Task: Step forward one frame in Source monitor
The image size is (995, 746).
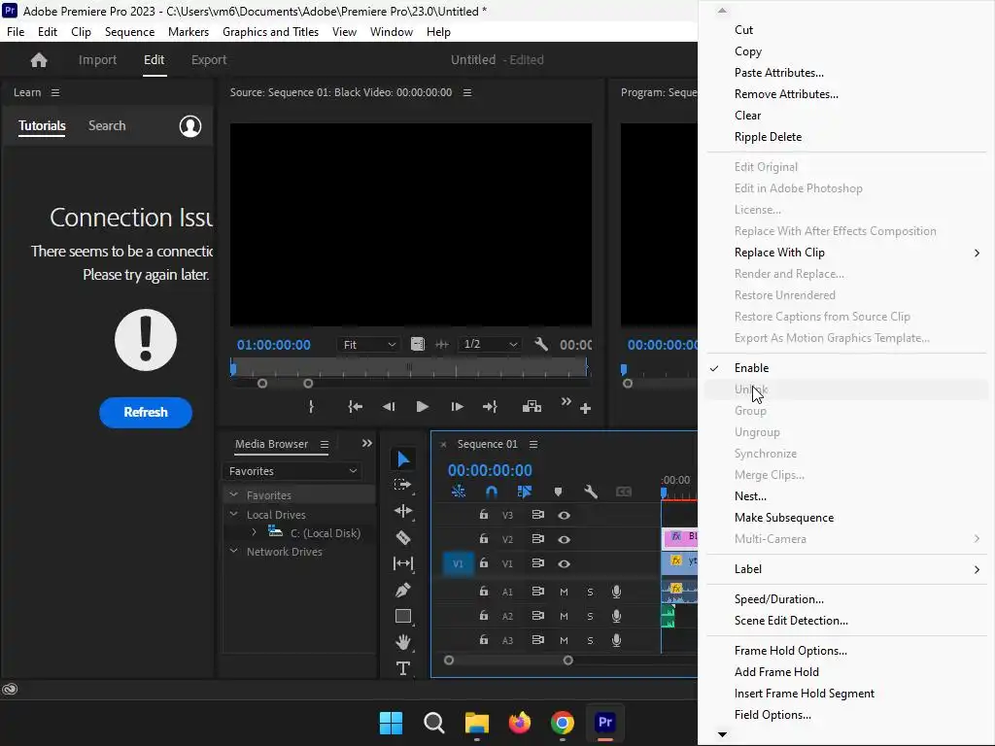Action: tap(457, 407)
